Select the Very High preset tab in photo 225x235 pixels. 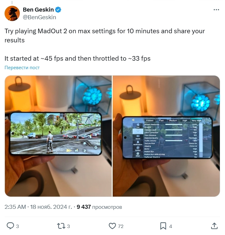click(196, 120)
